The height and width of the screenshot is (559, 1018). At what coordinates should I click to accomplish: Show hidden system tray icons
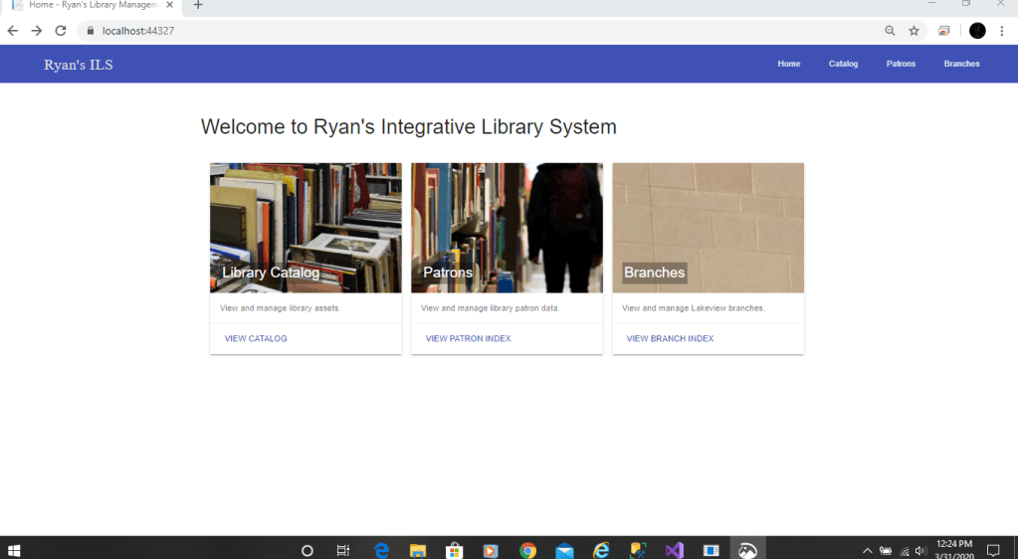pos(867,550)
